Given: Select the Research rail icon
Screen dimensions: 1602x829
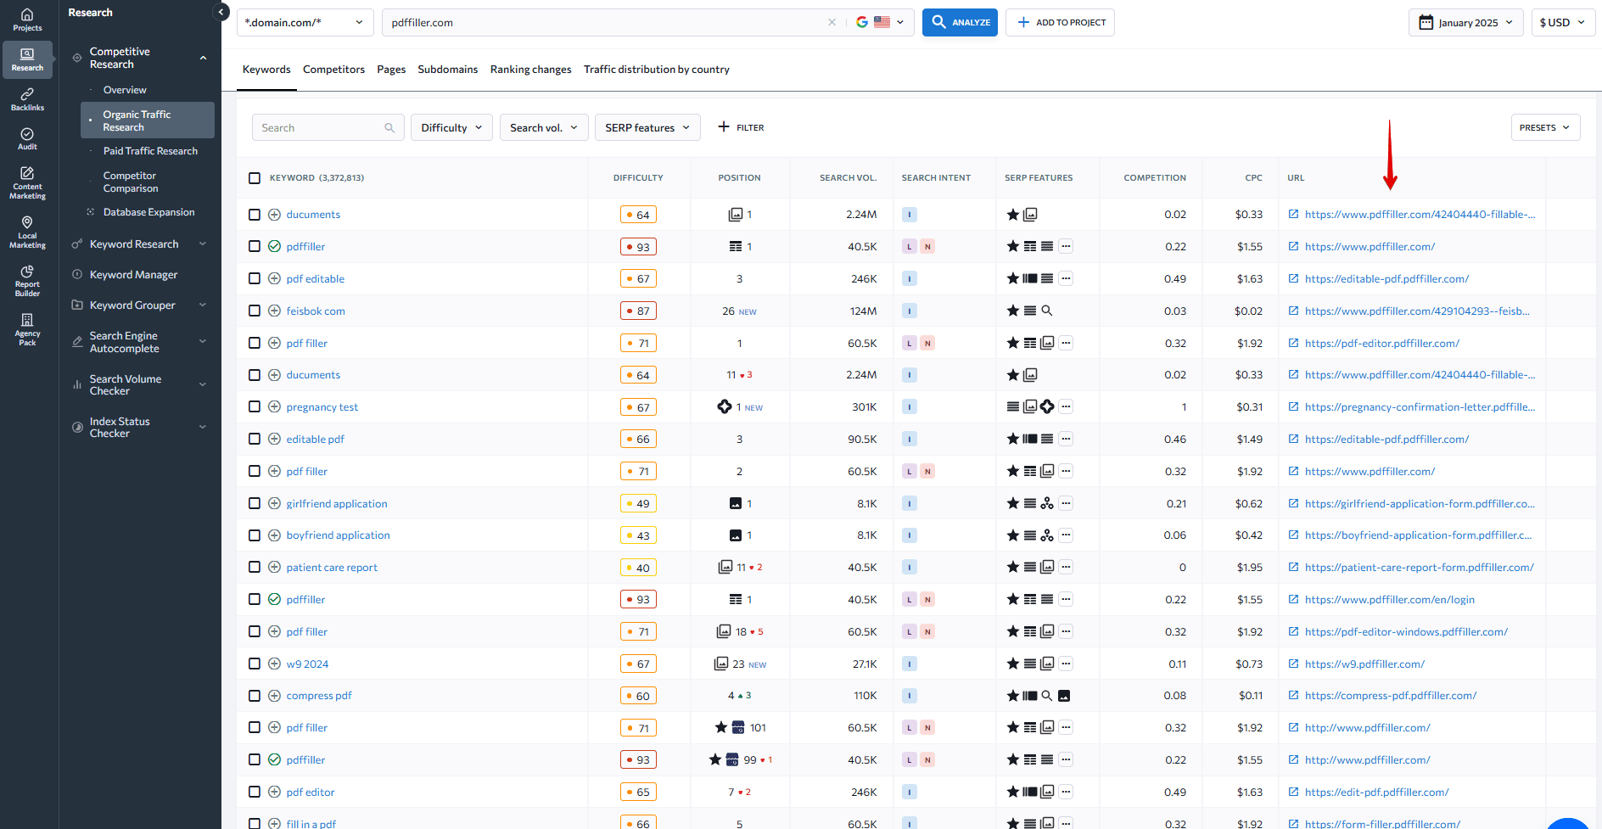Looking at the screenshot, I should pyautogui.click(x=27, y=59).
